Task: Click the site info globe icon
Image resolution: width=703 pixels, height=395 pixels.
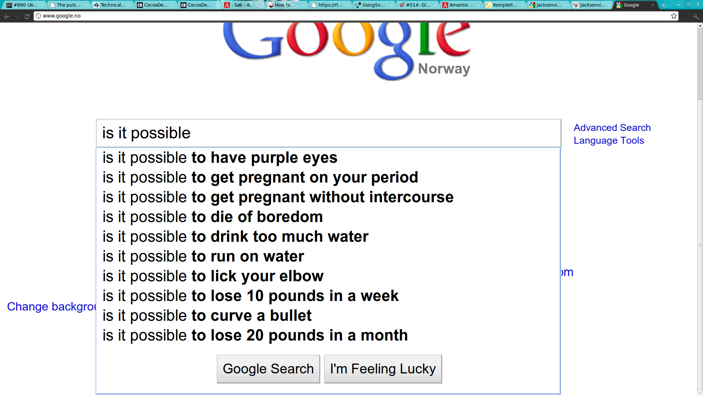Action: [x=38, y=16]
